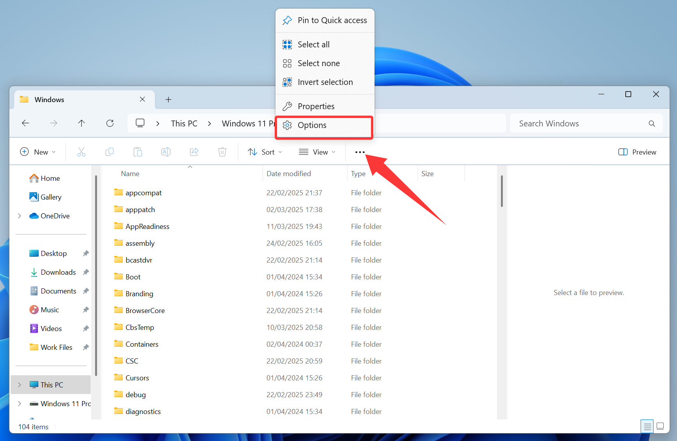Viewport: 677px width, 441px height.
Task: Expand the OneDrive tree node
Action: click(20, 216)
